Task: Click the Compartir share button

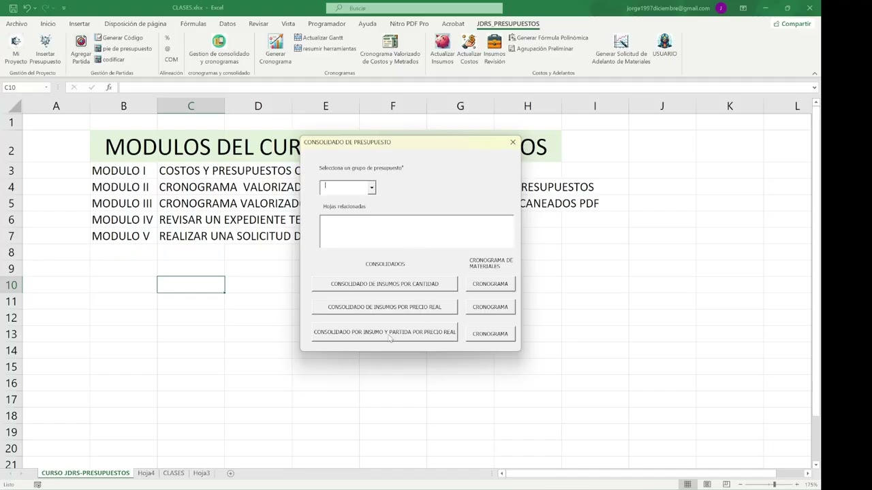Action: click(792, 24)
